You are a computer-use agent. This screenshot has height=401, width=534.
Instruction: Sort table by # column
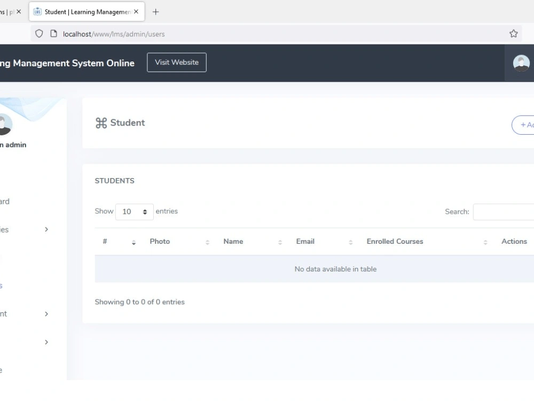coord(119,242)
